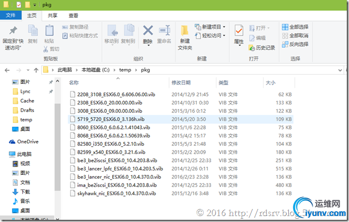This screenshot has width=349, height=222.
Task: Select the Cache folder in sidebar
Action: coord(24,101)
